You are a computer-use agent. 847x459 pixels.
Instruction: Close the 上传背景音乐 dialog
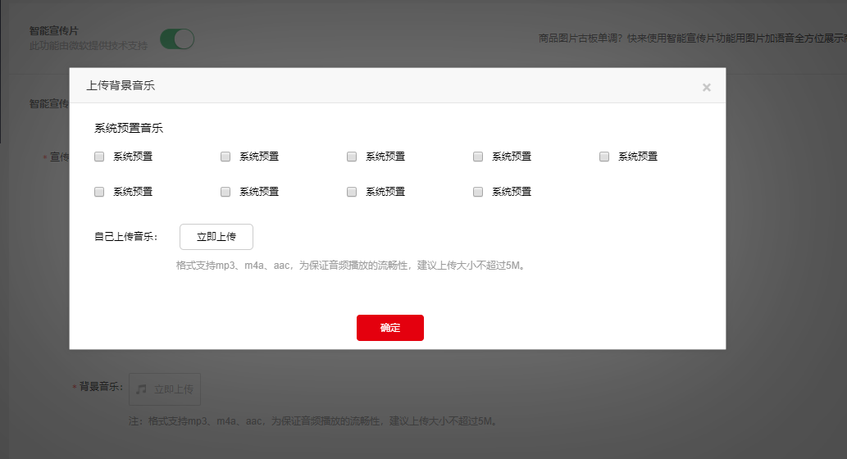tap(707, 87)
